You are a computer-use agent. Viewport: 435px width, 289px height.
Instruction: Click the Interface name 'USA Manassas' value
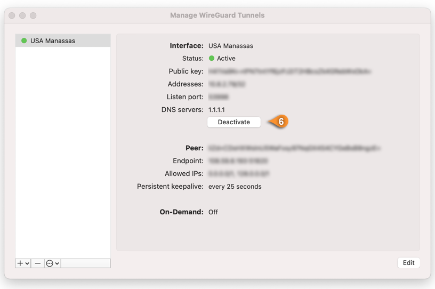[x=231, y=46]
